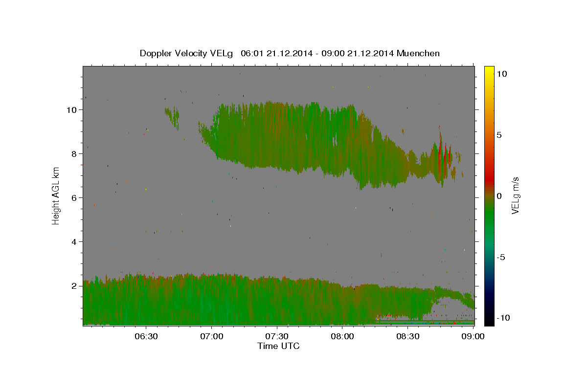Click the height axis label 10
The image size is (587, 391).
point(72,110)
